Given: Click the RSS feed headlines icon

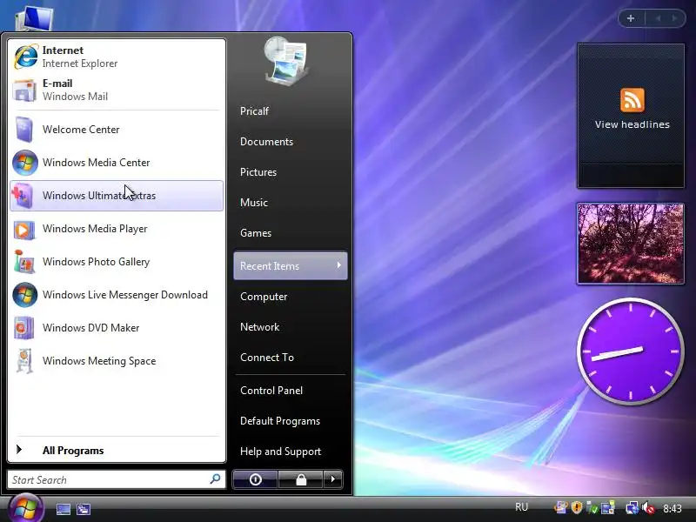Looking at the screenshot, I should click(632, 100).
